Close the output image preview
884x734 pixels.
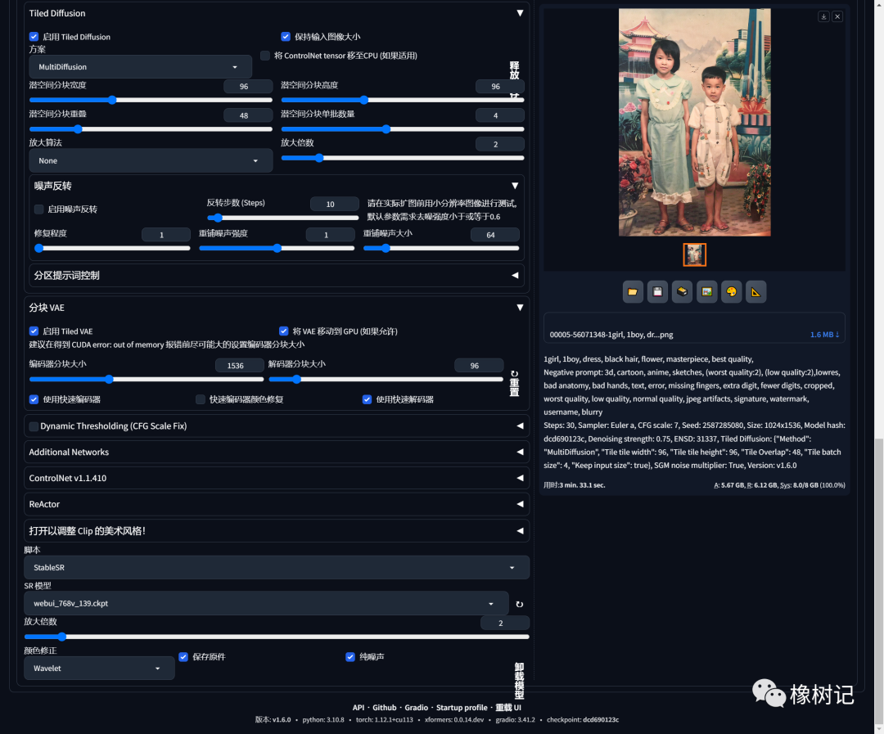[837, 16]
